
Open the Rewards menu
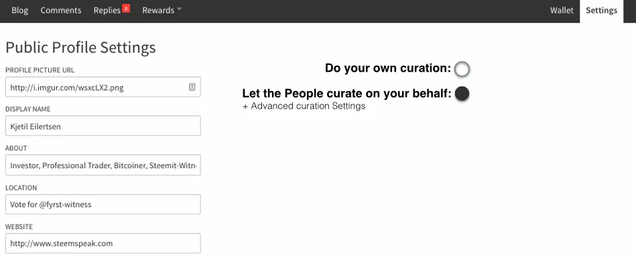158,11
